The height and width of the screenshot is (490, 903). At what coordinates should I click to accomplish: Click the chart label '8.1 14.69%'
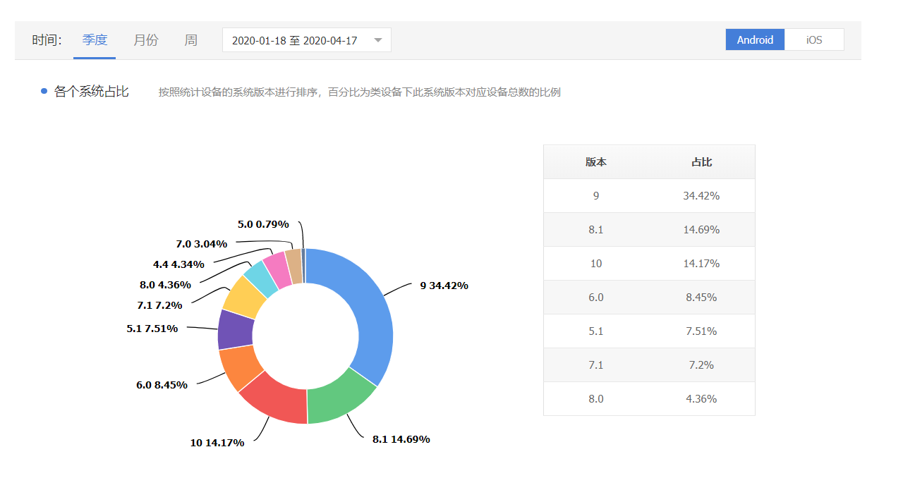[401, 439]
